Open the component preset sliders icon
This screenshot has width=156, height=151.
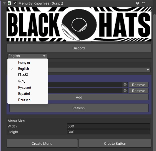pyautogui.click(x=143, y=3)
